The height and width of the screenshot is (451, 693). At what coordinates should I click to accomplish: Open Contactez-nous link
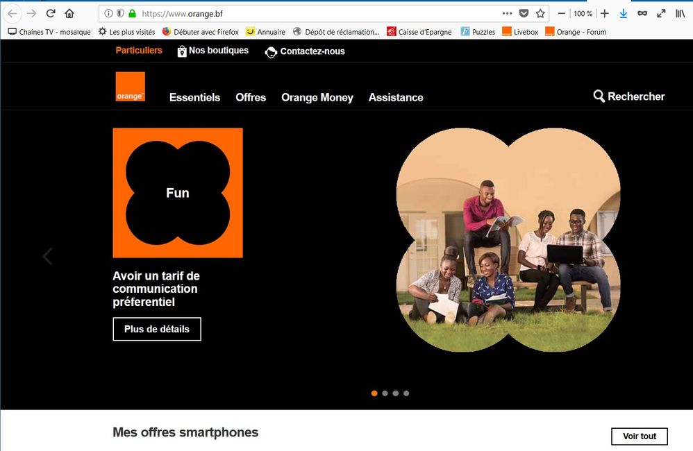pyautogui.click(x=305, y=51)
